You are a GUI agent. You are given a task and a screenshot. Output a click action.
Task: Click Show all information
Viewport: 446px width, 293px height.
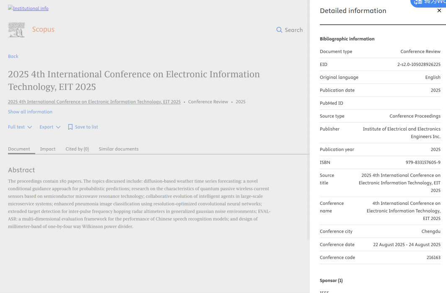click(30, 112)
